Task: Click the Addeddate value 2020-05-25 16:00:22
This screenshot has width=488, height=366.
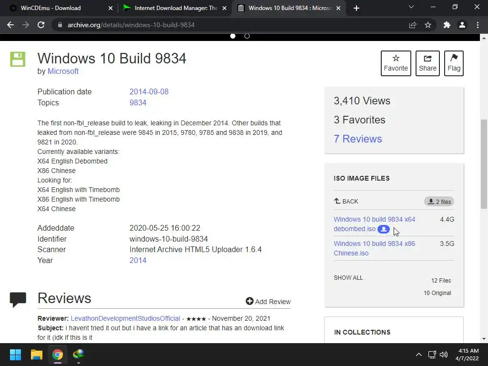Action: coord(165,228)
